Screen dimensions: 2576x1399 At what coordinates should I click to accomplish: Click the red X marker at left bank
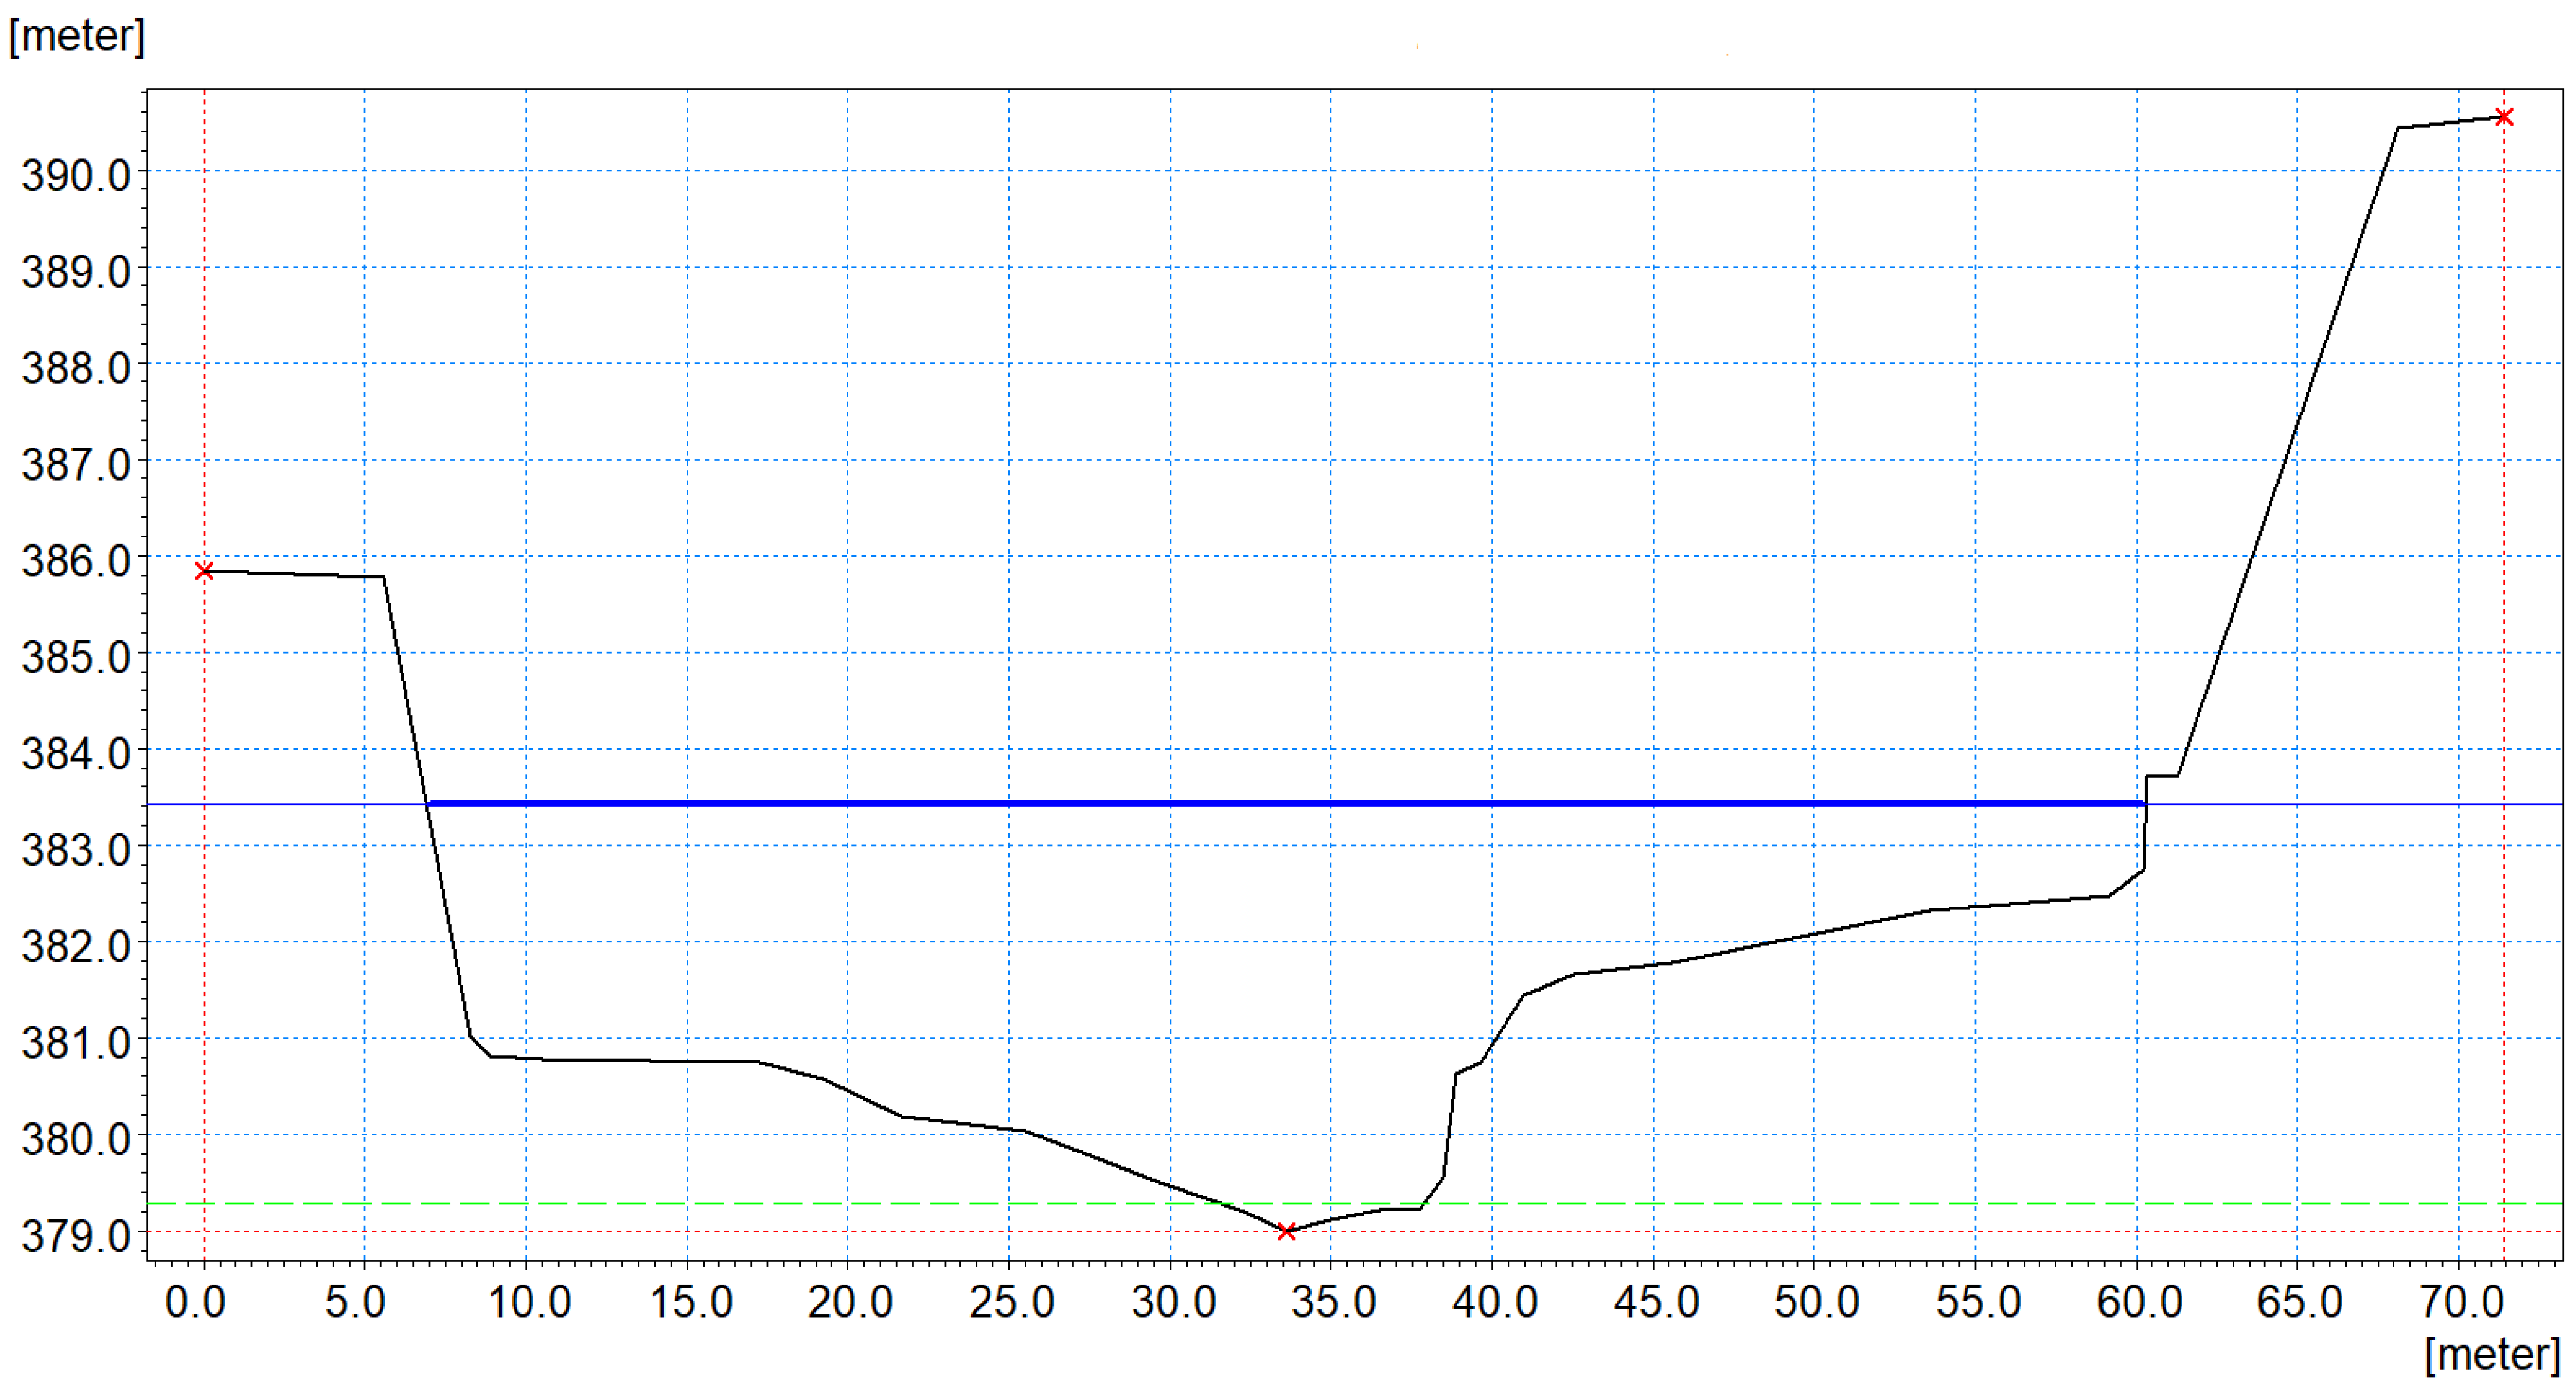pyautogui.click(x=204, y=571)
